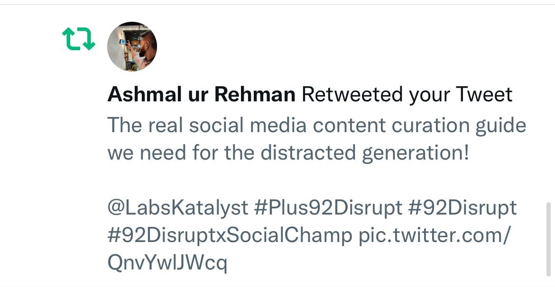Open the #92Disrupt hashtag
This screenshot has height=287, width=555.
(x=462, y=207)
